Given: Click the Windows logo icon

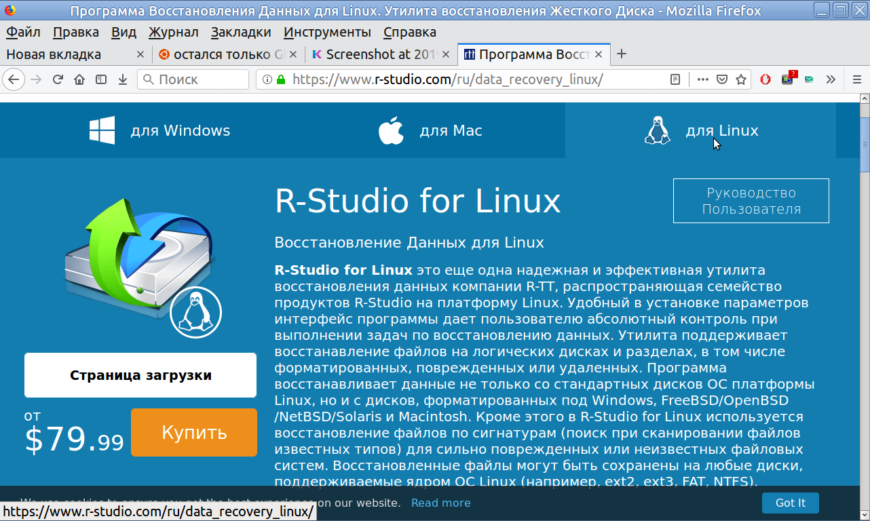Looking at the screenshot, I should [102, 131].
